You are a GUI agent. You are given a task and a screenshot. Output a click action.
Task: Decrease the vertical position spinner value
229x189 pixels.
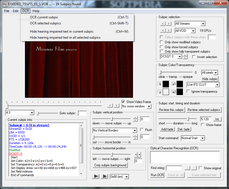pyautogui.click(x=135, y=120)
